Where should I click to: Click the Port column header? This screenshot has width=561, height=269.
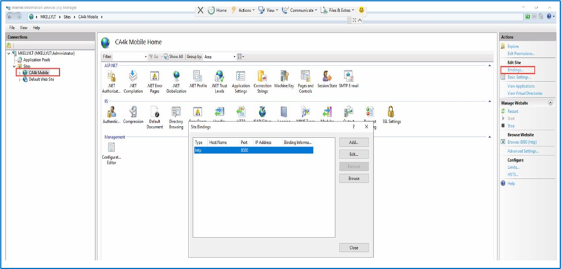pos(246,142)
